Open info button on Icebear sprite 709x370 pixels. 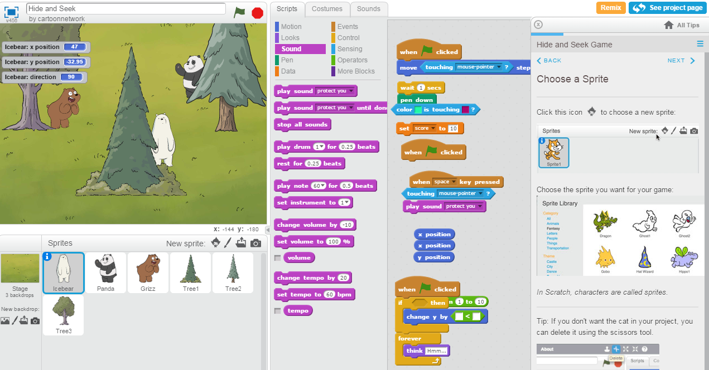pos(47,257)
